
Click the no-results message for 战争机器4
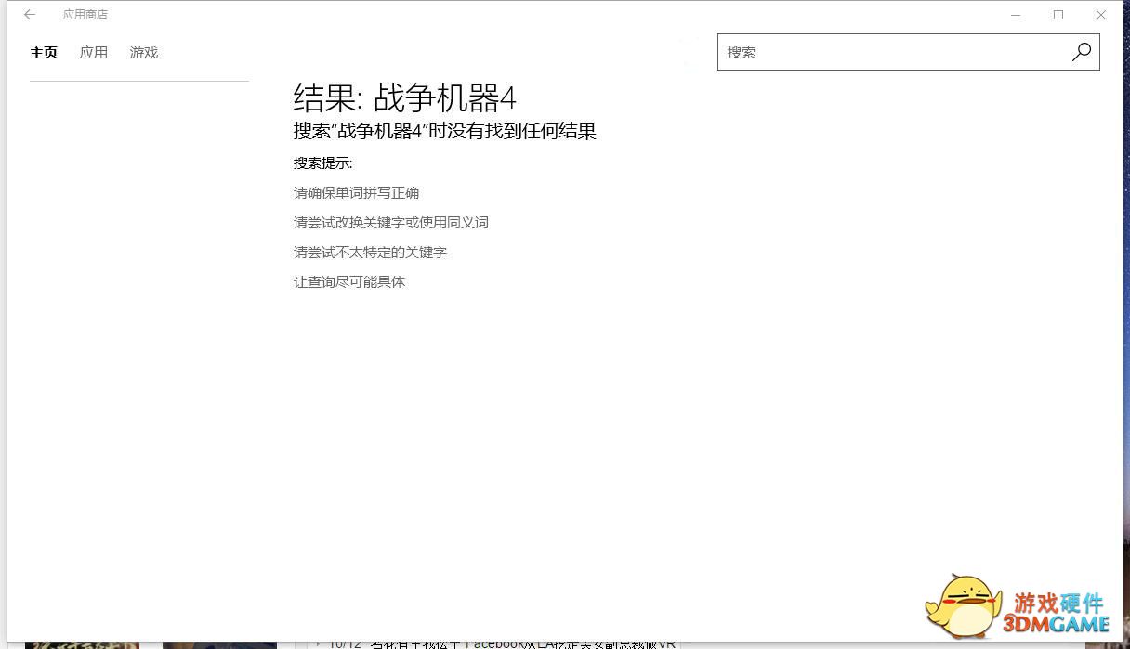pyautogui.click(x=445, y=131)
